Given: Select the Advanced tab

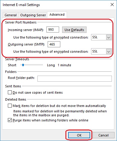Looking at the screenshot, I should [57, 15].
